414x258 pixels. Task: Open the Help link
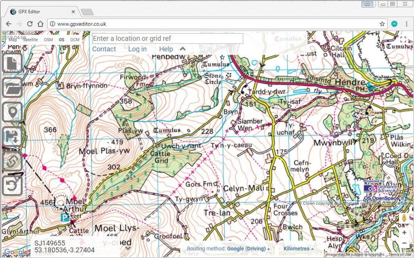point(166,49)
